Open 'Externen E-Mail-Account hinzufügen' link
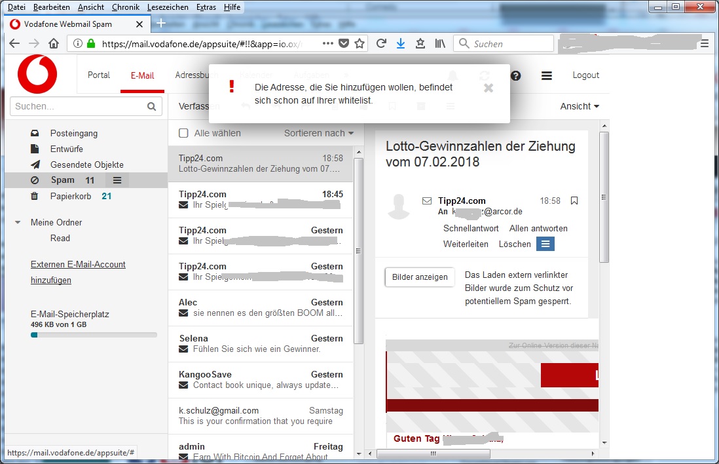This screenshot has height=464, width=719. [x=78, y=272]
